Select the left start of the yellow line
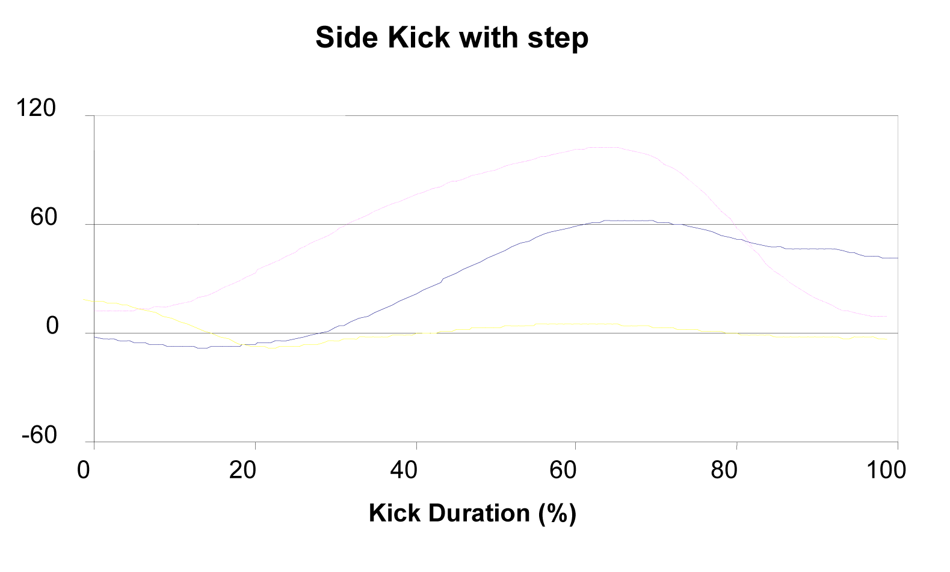The image size is (950, 572). click(84, 299)
